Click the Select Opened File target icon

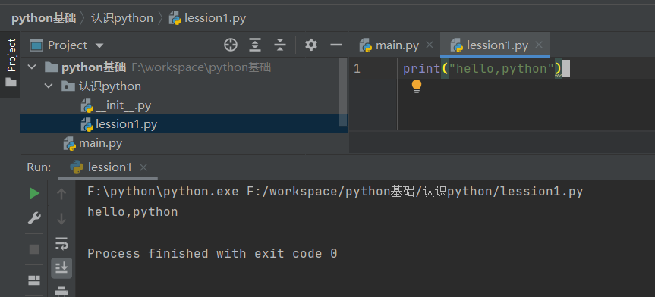[x=231, y=45]
